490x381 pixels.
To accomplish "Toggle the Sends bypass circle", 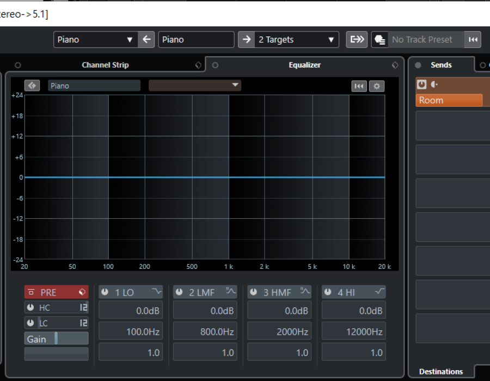I will coord(418,65).
